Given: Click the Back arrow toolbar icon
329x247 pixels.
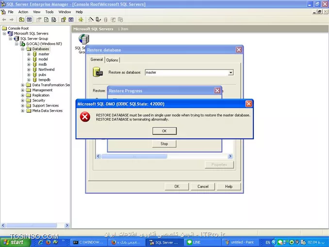Looking at the screenshot, I should pos(4,20).
